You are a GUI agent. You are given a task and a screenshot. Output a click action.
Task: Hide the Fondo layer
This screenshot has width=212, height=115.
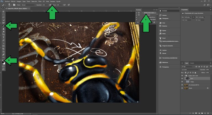(x=182, y=88)
